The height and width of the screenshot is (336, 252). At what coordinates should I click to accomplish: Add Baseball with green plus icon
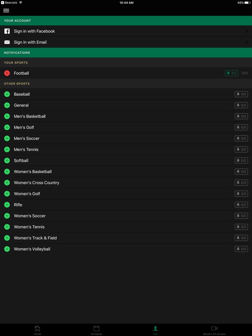tap(7, 94)
